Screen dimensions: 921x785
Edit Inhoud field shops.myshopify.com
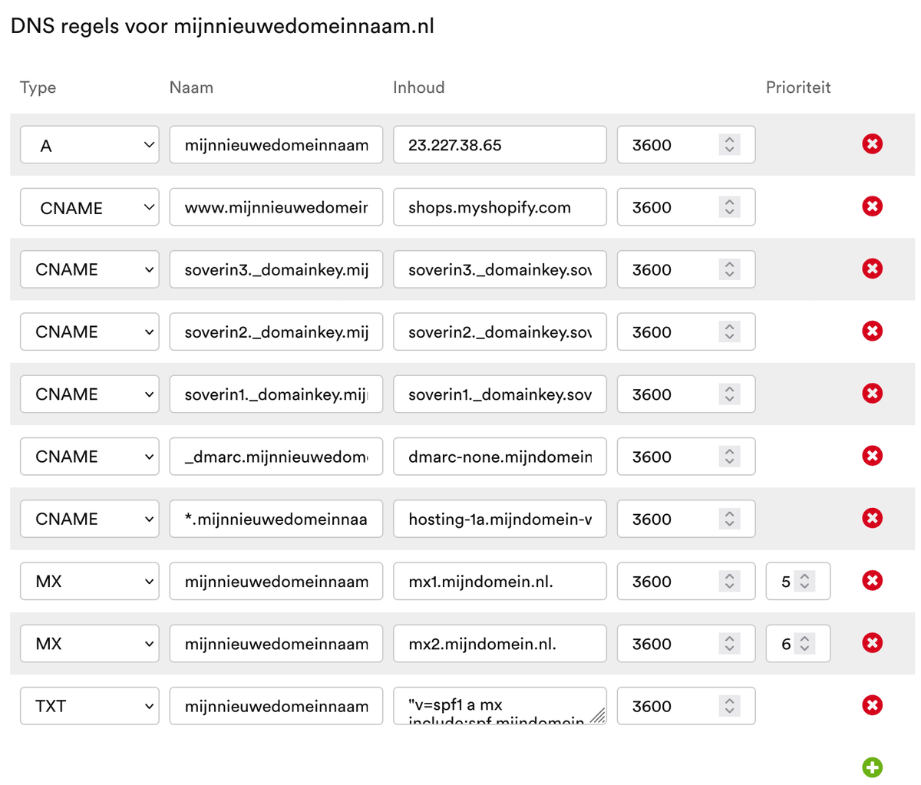click(x=500, y=207)
